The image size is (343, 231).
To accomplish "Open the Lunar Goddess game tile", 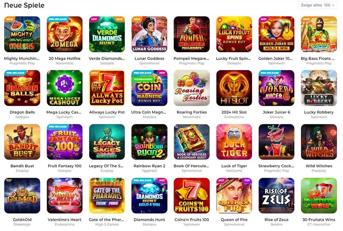I will pyautogui.click(x=149, y=34).
